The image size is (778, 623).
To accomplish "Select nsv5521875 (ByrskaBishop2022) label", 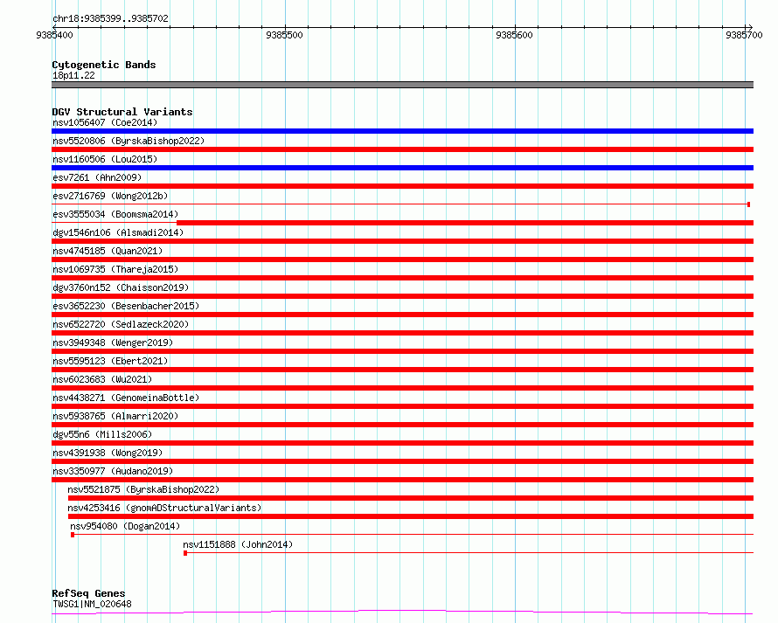I will 143,489.
